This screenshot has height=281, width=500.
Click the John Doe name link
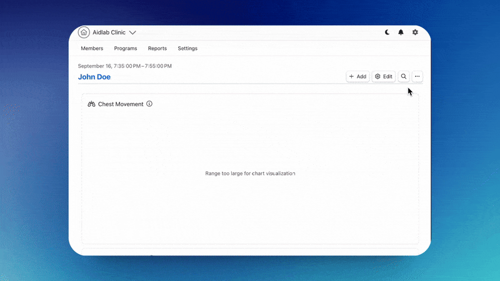coord(94,77)
